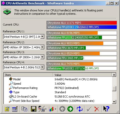The image size is (120, 114).
Task: Click the grey checkmark OK icon
Action: pos(89,109)
